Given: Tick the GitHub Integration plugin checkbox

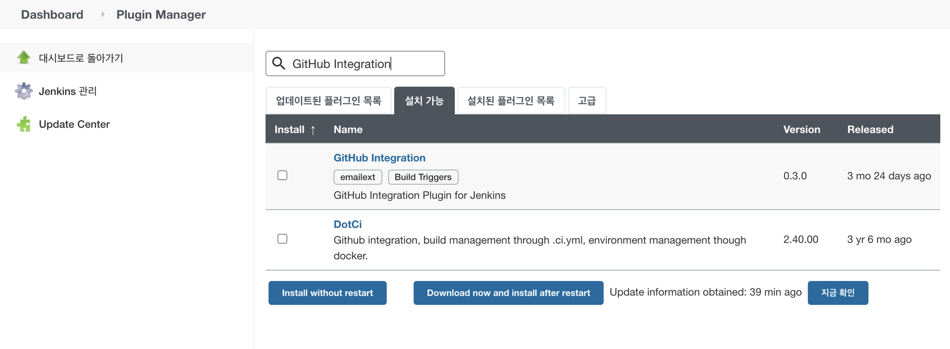Looking at the screenshot, I should tap(282, 176).
